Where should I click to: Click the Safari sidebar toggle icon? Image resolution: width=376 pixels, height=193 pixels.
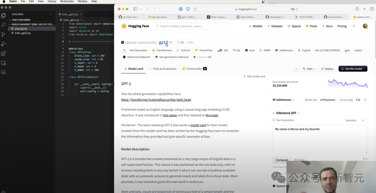[x=135, y=9]
